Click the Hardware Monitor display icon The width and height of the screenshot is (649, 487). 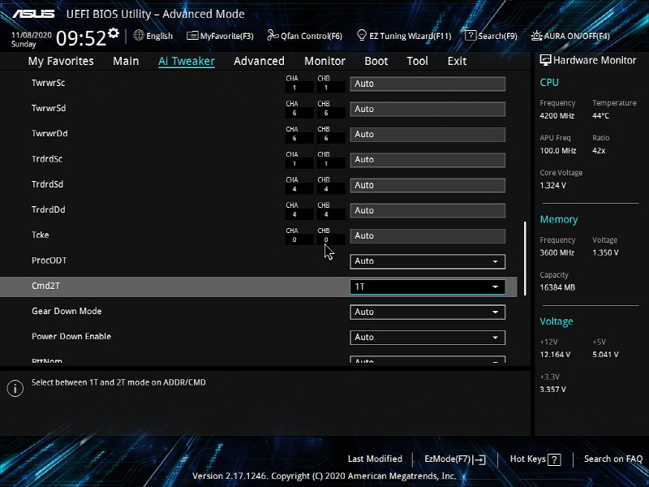545,60
